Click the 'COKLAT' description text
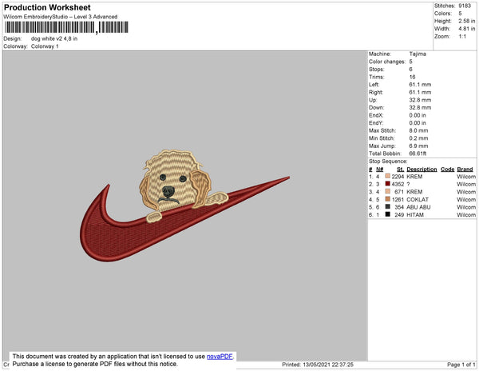Viewport: 479px width, 371px height. [x=418, y=199]
